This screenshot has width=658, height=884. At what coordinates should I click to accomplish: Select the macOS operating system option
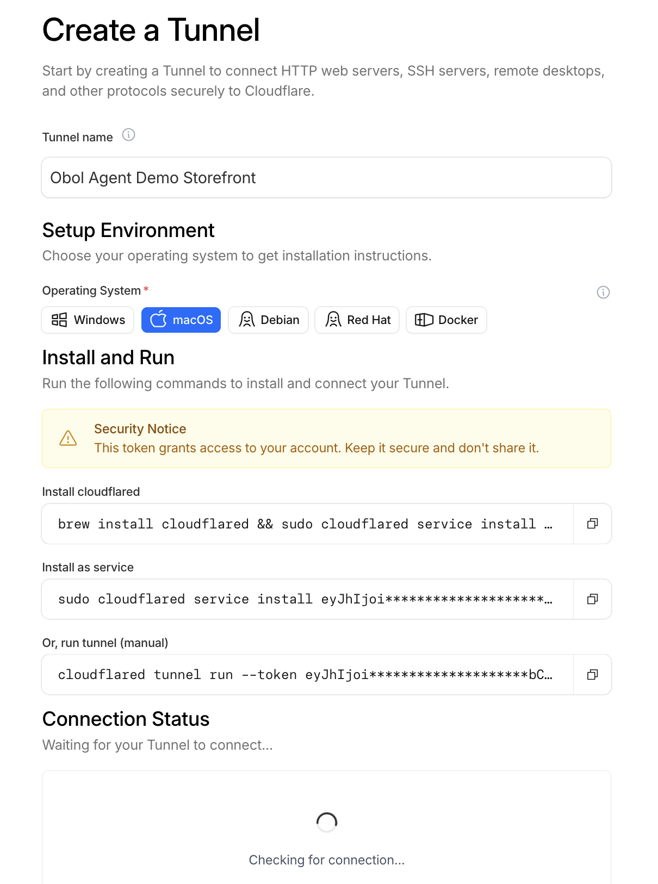click(x=181, y=320)
